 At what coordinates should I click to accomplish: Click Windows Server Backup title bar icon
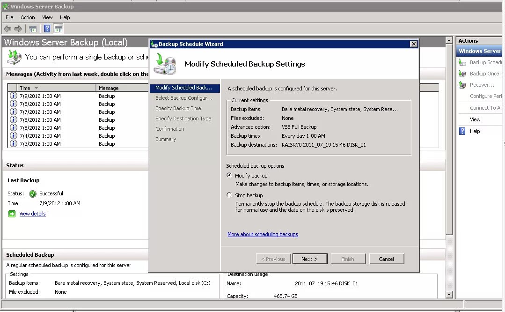pyautogui.click(x=6, y=7)
